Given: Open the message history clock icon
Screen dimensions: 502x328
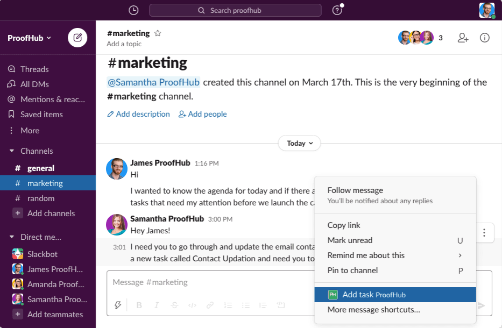Looking at the screenshot, I should click(x=133, y=10).
